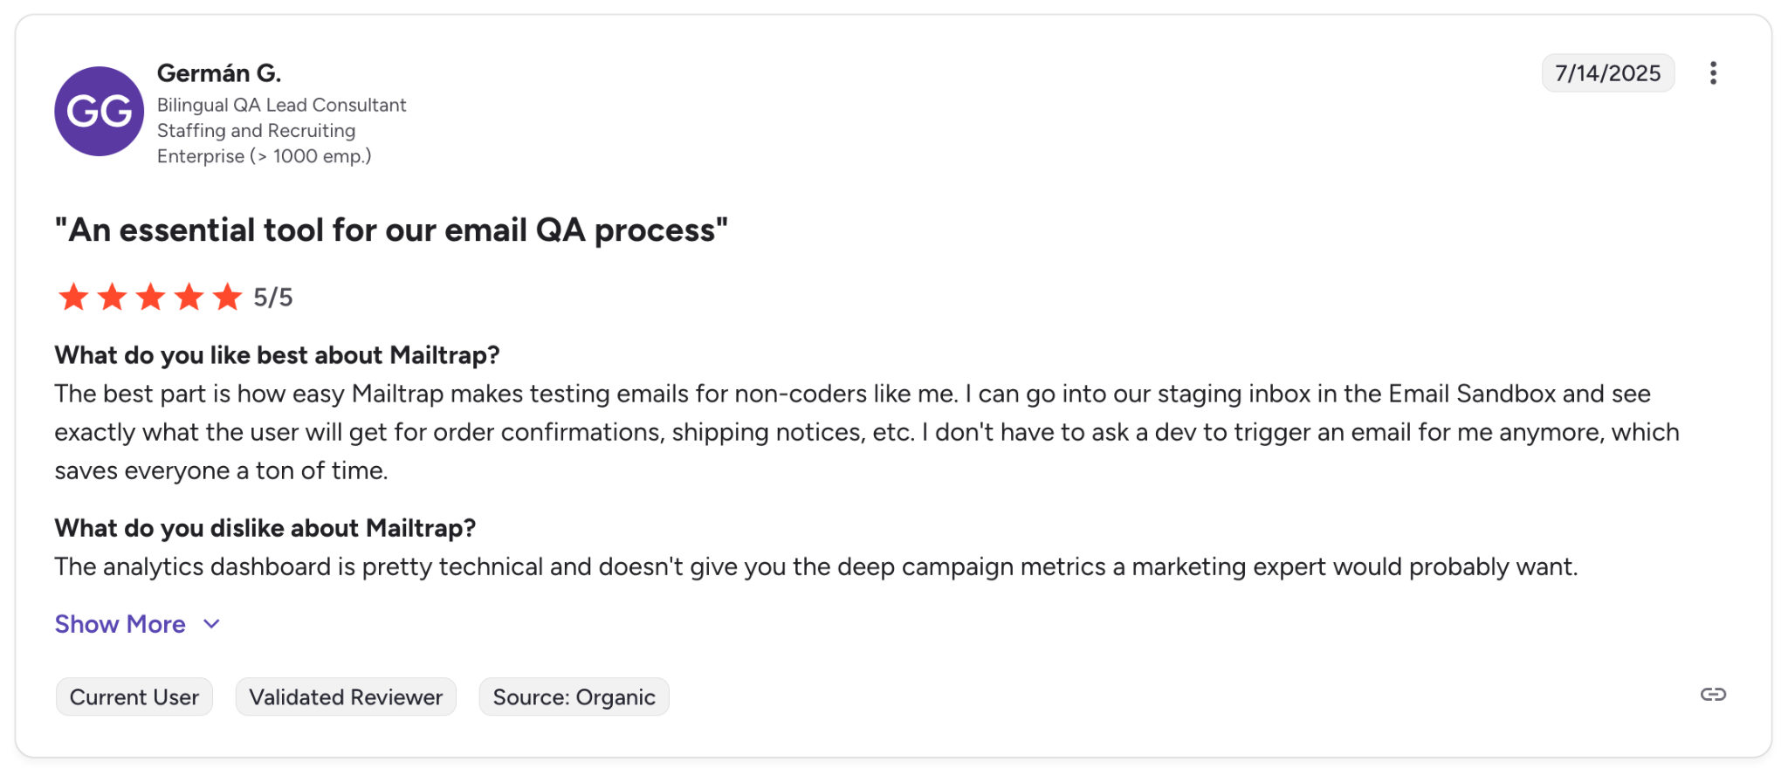The width and height of the screenshot is (1788, 775).
Task: Select the second red star icon
Action: click(x=112, y=297)
